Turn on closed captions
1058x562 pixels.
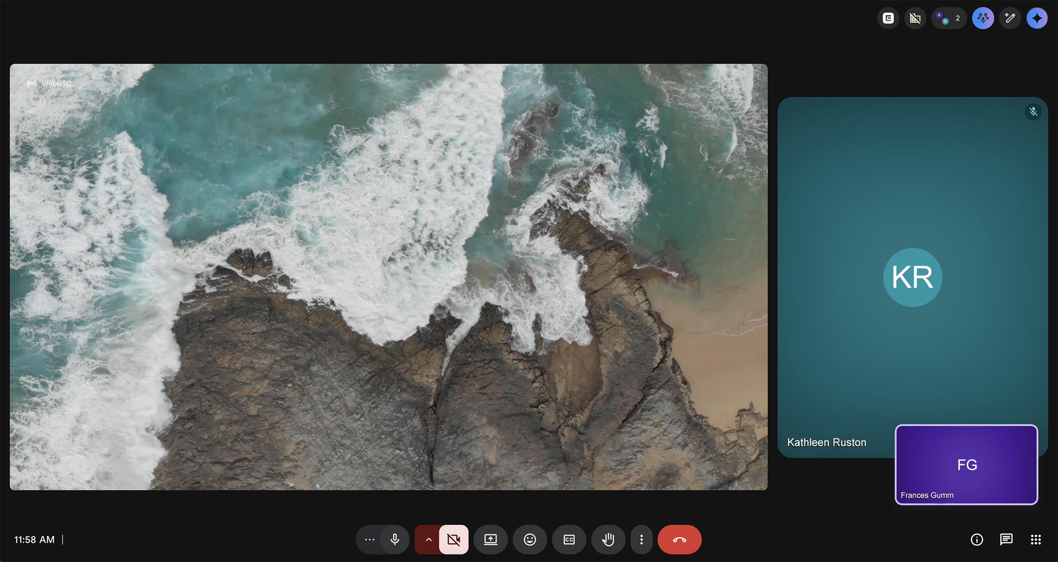(x=569, y=540)
